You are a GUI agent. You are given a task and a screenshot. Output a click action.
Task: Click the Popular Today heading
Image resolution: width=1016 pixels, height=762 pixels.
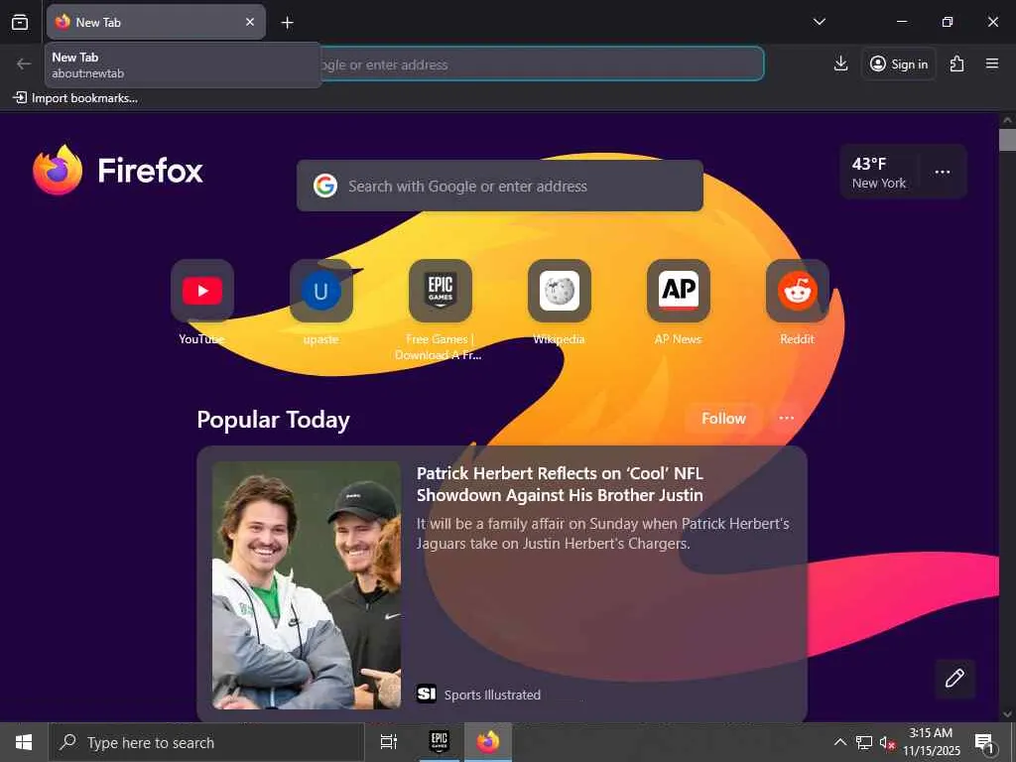pos(274,420)
